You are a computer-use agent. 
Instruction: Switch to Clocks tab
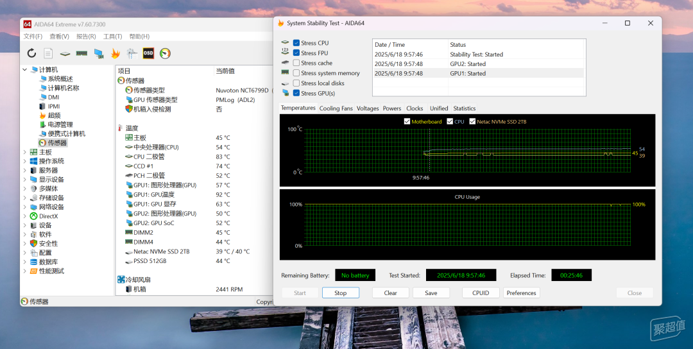click(x=415, y=108)
